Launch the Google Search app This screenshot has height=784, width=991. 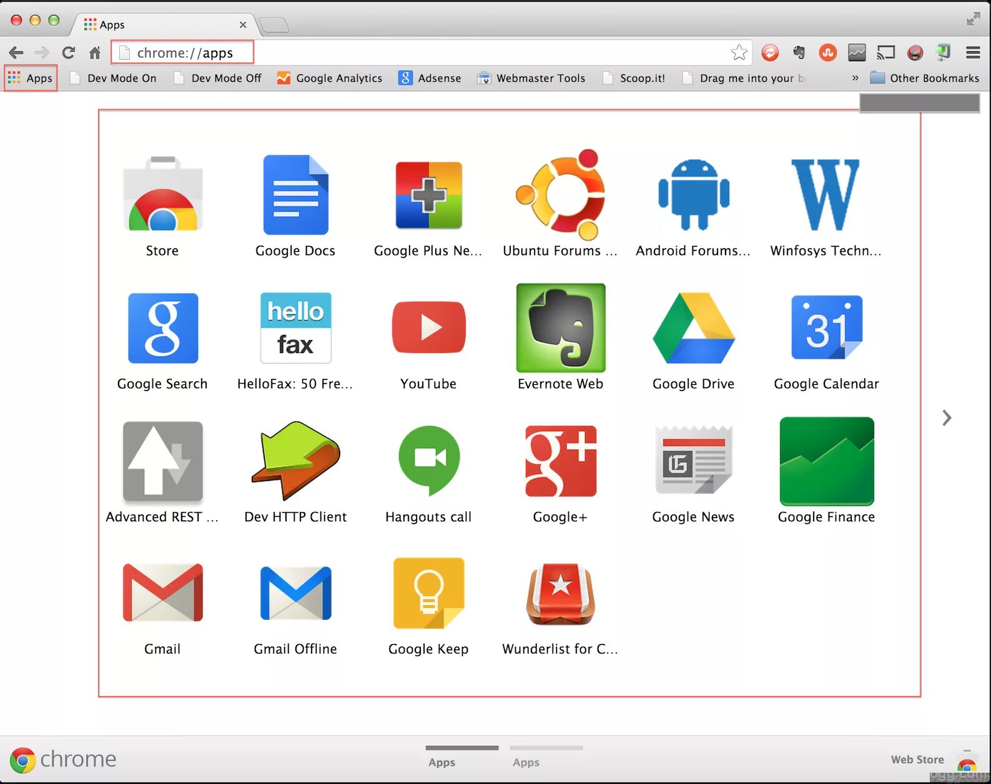click(163, 328)
